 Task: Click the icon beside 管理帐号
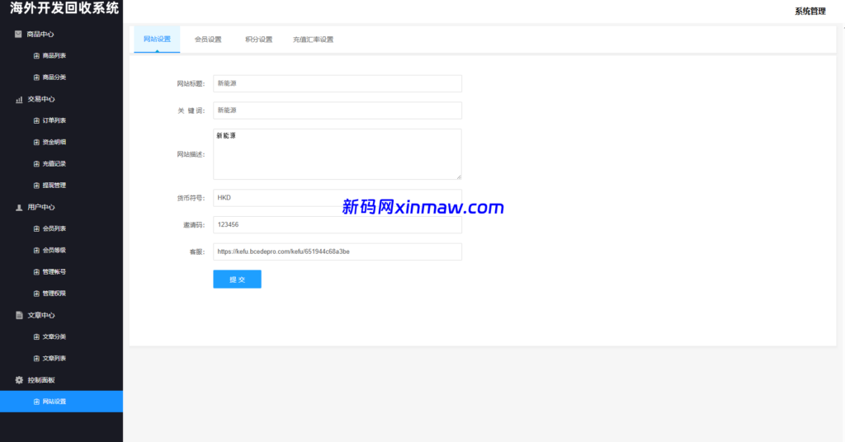[36, 272]
